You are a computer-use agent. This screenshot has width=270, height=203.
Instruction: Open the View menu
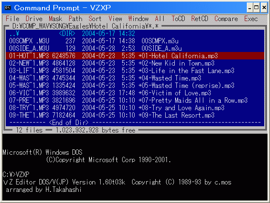pyautogui.click(x=115, y=19)
